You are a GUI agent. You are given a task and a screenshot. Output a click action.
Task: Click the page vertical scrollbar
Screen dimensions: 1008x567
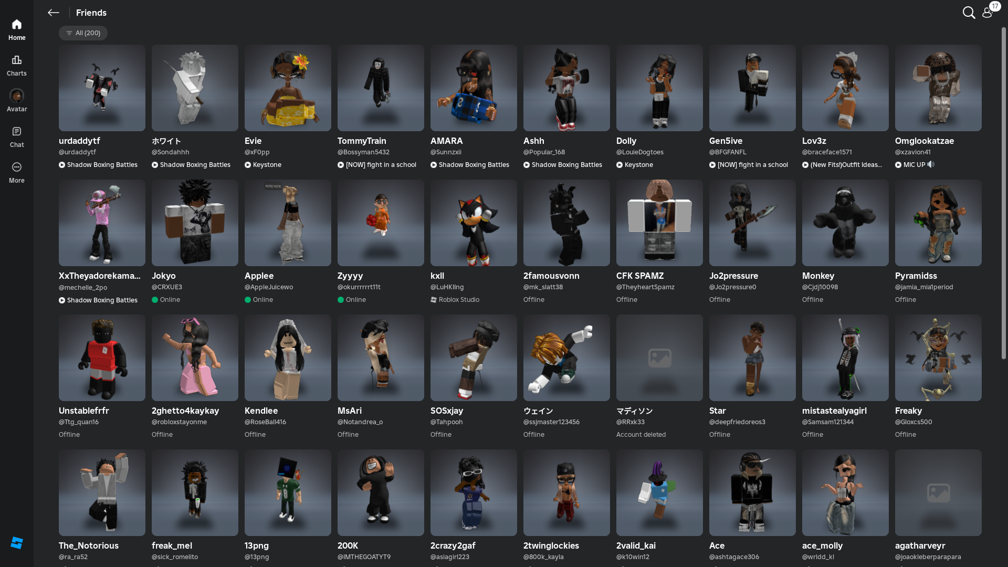coord(1003,194)
